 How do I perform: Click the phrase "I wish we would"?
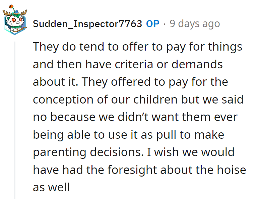pos(191,152)
